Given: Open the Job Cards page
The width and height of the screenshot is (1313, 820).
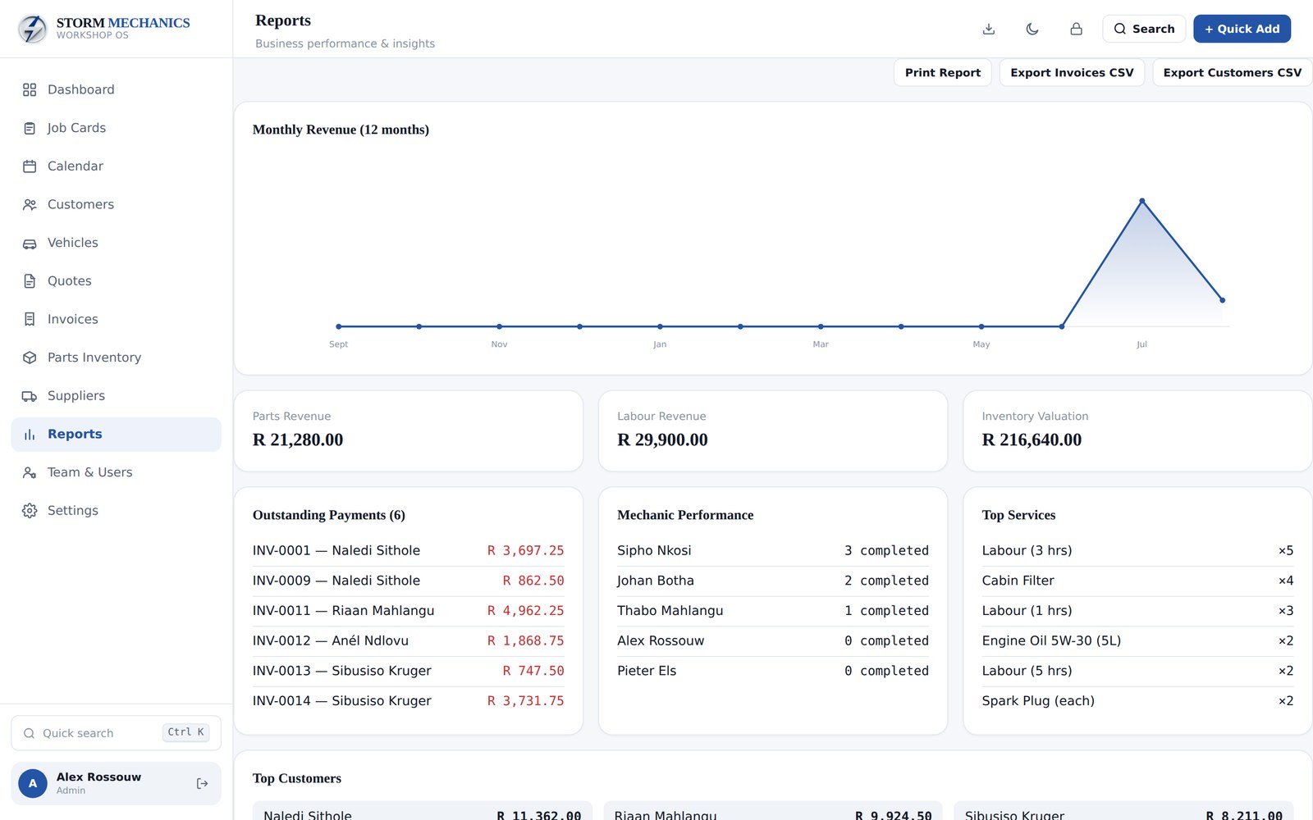Looking at the screenshot, I should point(116,128).
